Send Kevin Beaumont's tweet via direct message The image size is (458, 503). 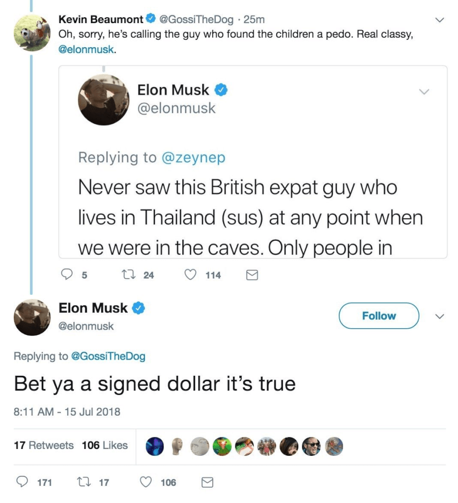pyautogui.click(x=252, y=275)
